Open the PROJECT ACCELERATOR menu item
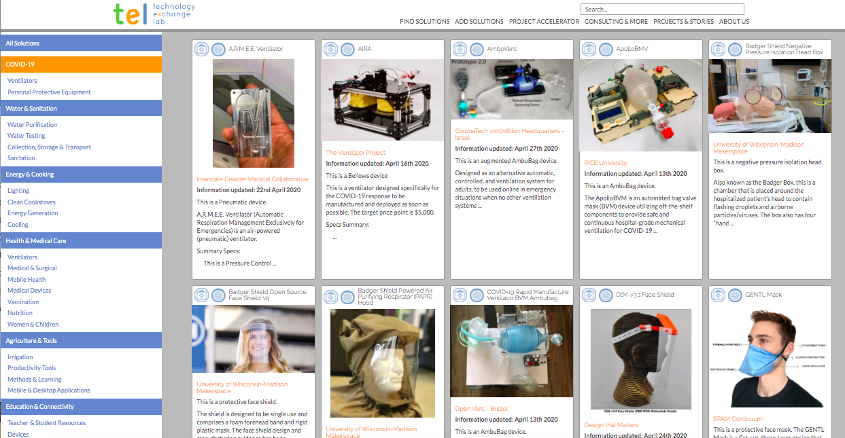 pyautogui.click(x=544, y=22)
